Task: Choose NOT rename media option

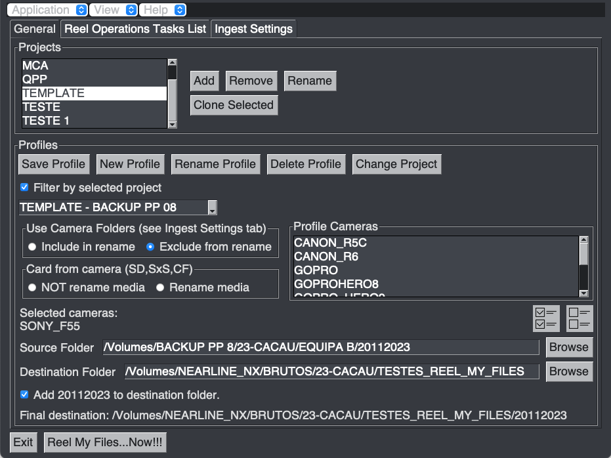Action: point(32,287)
